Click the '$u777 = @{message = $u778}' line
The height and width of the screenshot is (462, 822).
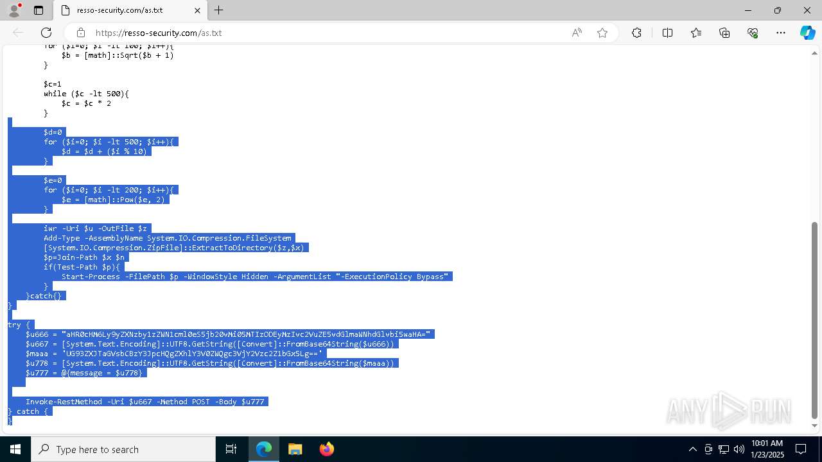click(x=84, y=373)
